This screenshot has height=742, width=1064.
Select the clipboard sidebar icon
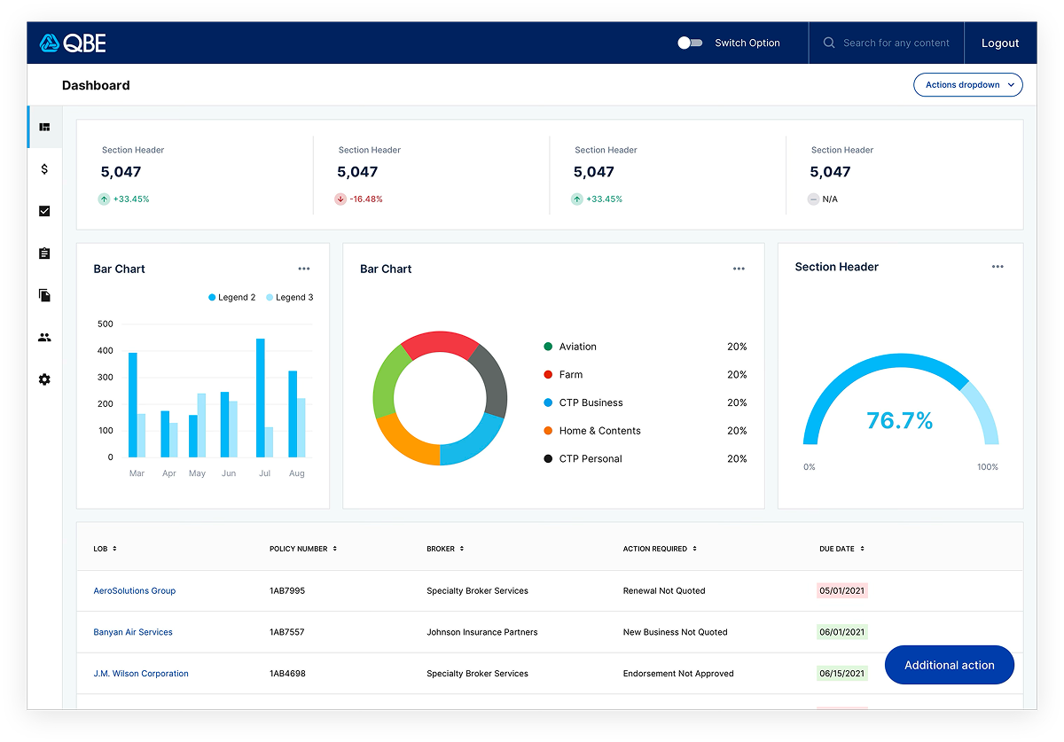44,254
